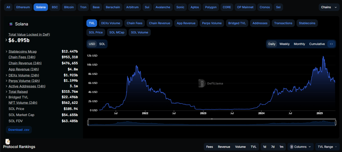Image resolution: width=342 pixels, height=152 pixels.
Task: Set chart denomination to SOL
Action: point(102,44)
